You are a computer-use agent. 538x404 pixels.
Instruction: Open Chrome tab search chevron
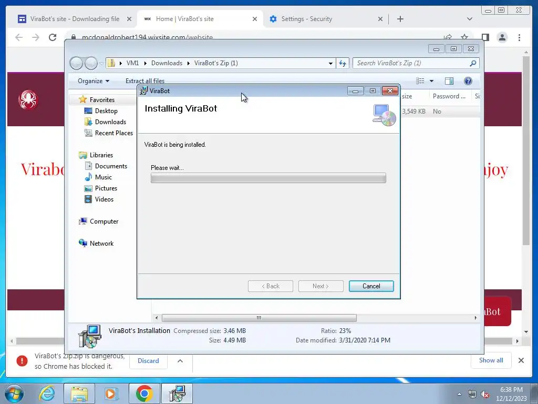[x=469, y=19]
